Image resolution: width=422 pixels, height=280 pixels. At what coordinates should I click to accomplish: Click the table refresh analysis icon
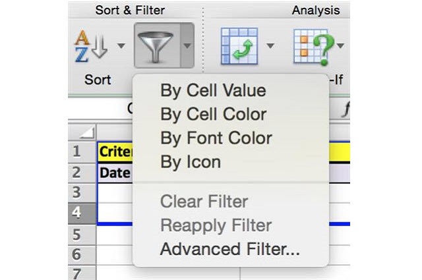[239, 47]
